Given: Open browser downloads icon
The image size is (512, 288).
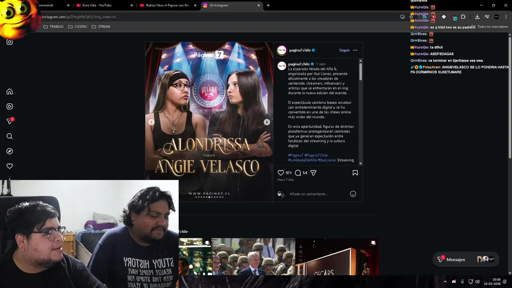Looking at the screenshot, I should click(477, 17).
